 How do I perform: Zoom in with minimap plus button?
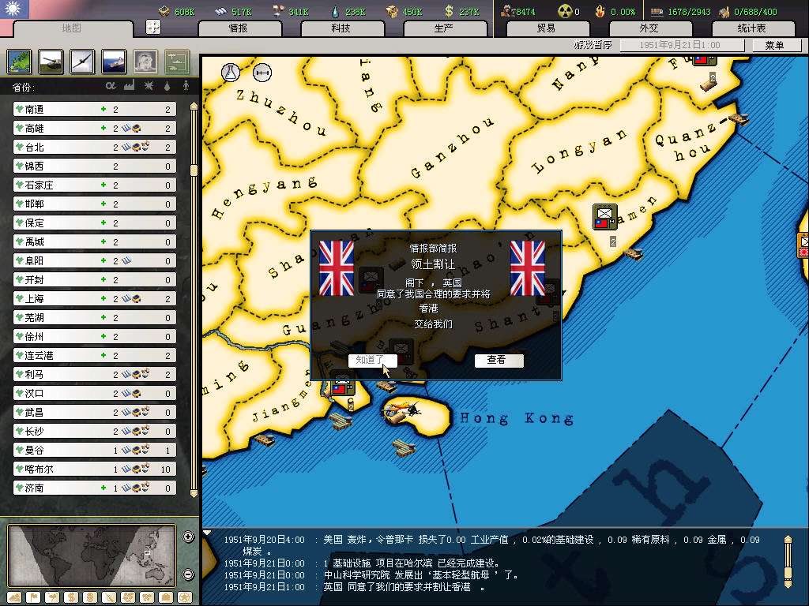point(188,537)
